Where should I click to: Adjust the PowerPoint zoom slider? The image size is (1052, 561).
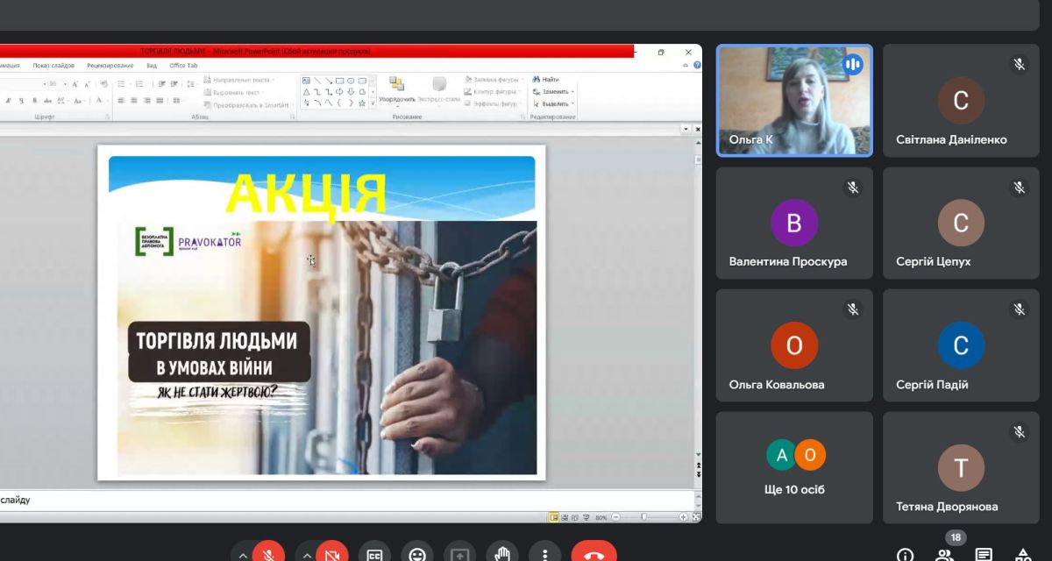coord(643,517)
